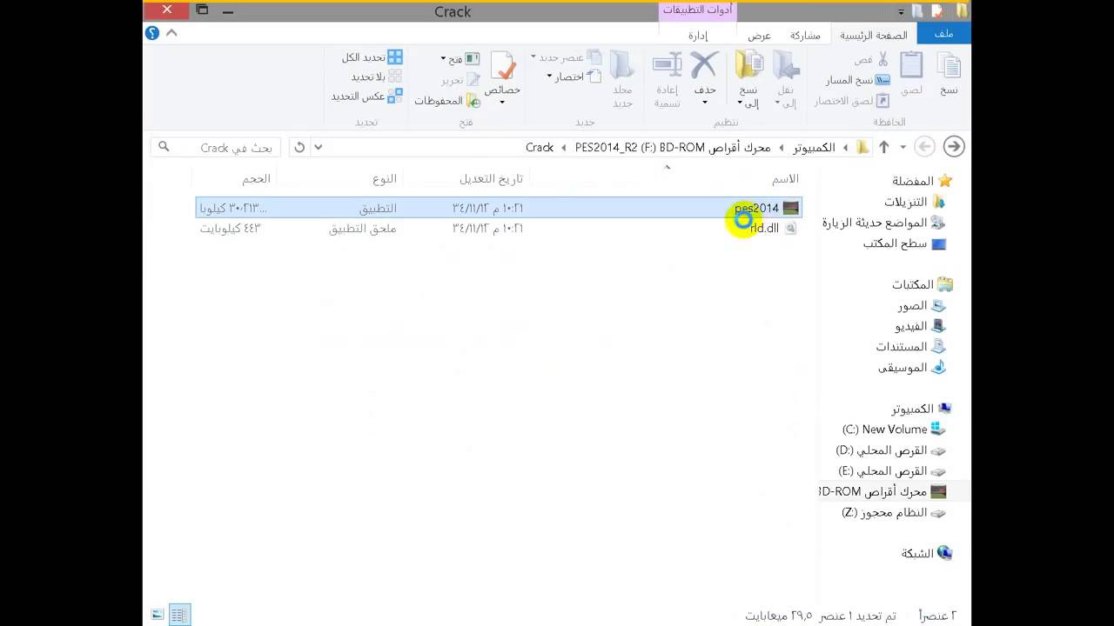The width and height of the screenshot is (1114, 626).
Task: Click the Refresh button beside address bar
Action: click(299, 147)
